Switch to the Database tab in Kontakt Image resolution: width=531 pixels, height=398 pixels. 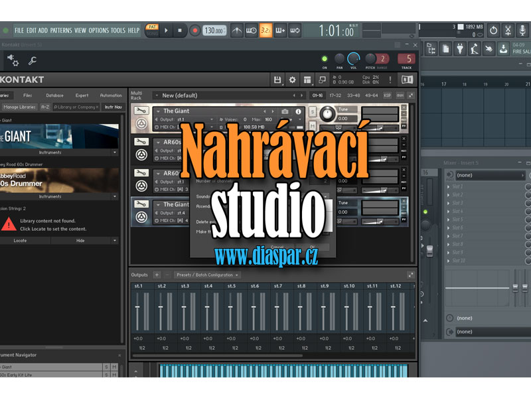54,96
